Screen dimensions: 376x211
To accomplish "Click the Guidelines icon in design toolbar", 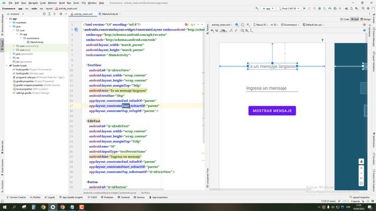I will [x=251, y=30].
